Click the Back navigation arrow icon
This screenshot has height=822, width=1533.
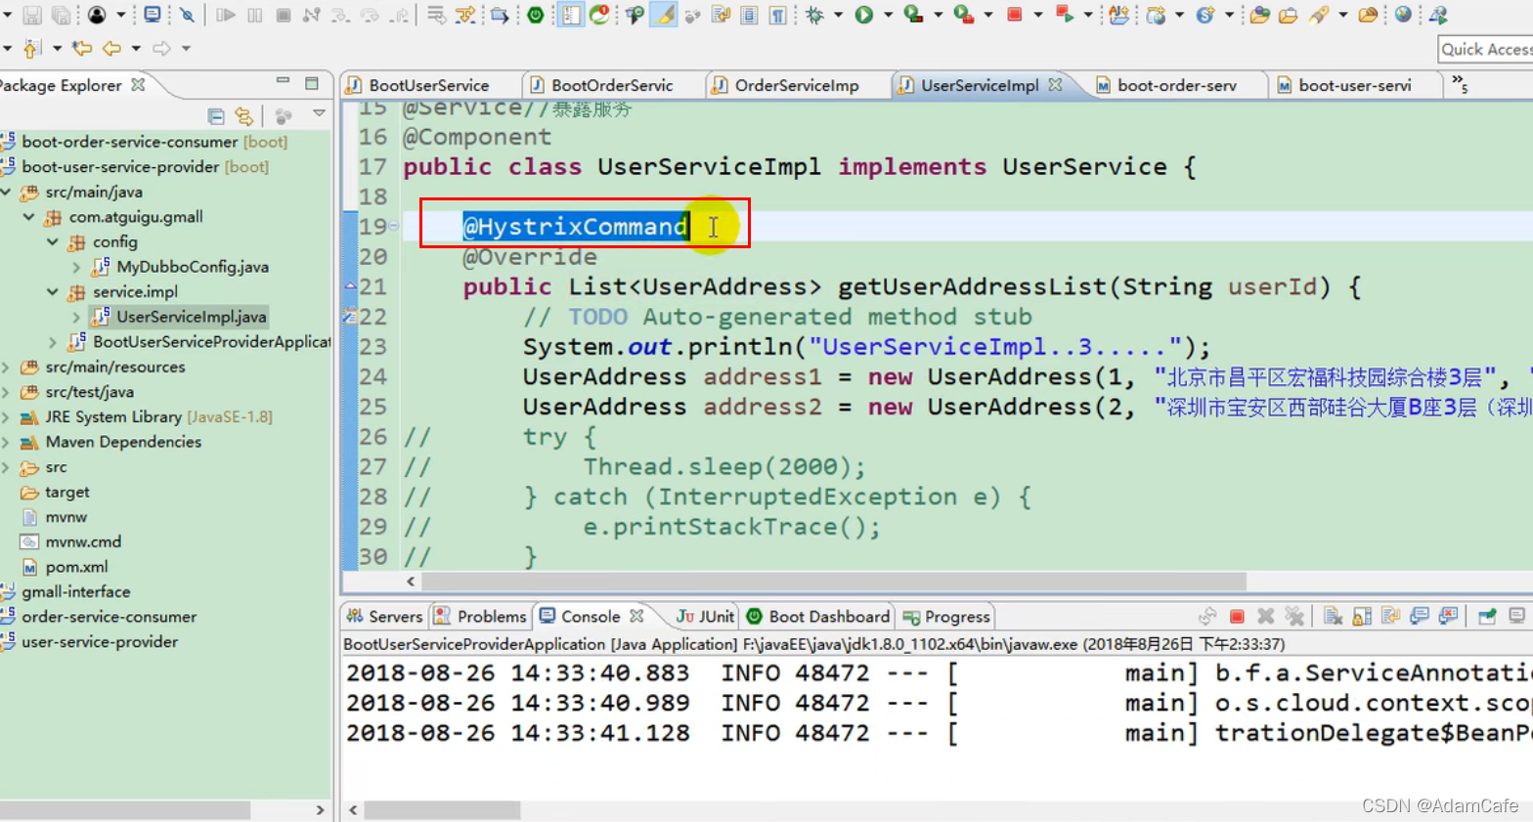(111, 48)
